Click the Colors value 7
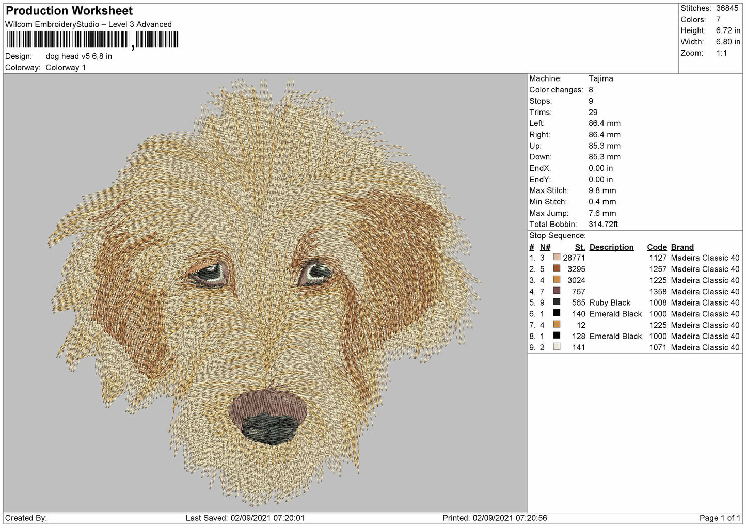The width and height of the screenshot is (746, 527). click(718, 20)
